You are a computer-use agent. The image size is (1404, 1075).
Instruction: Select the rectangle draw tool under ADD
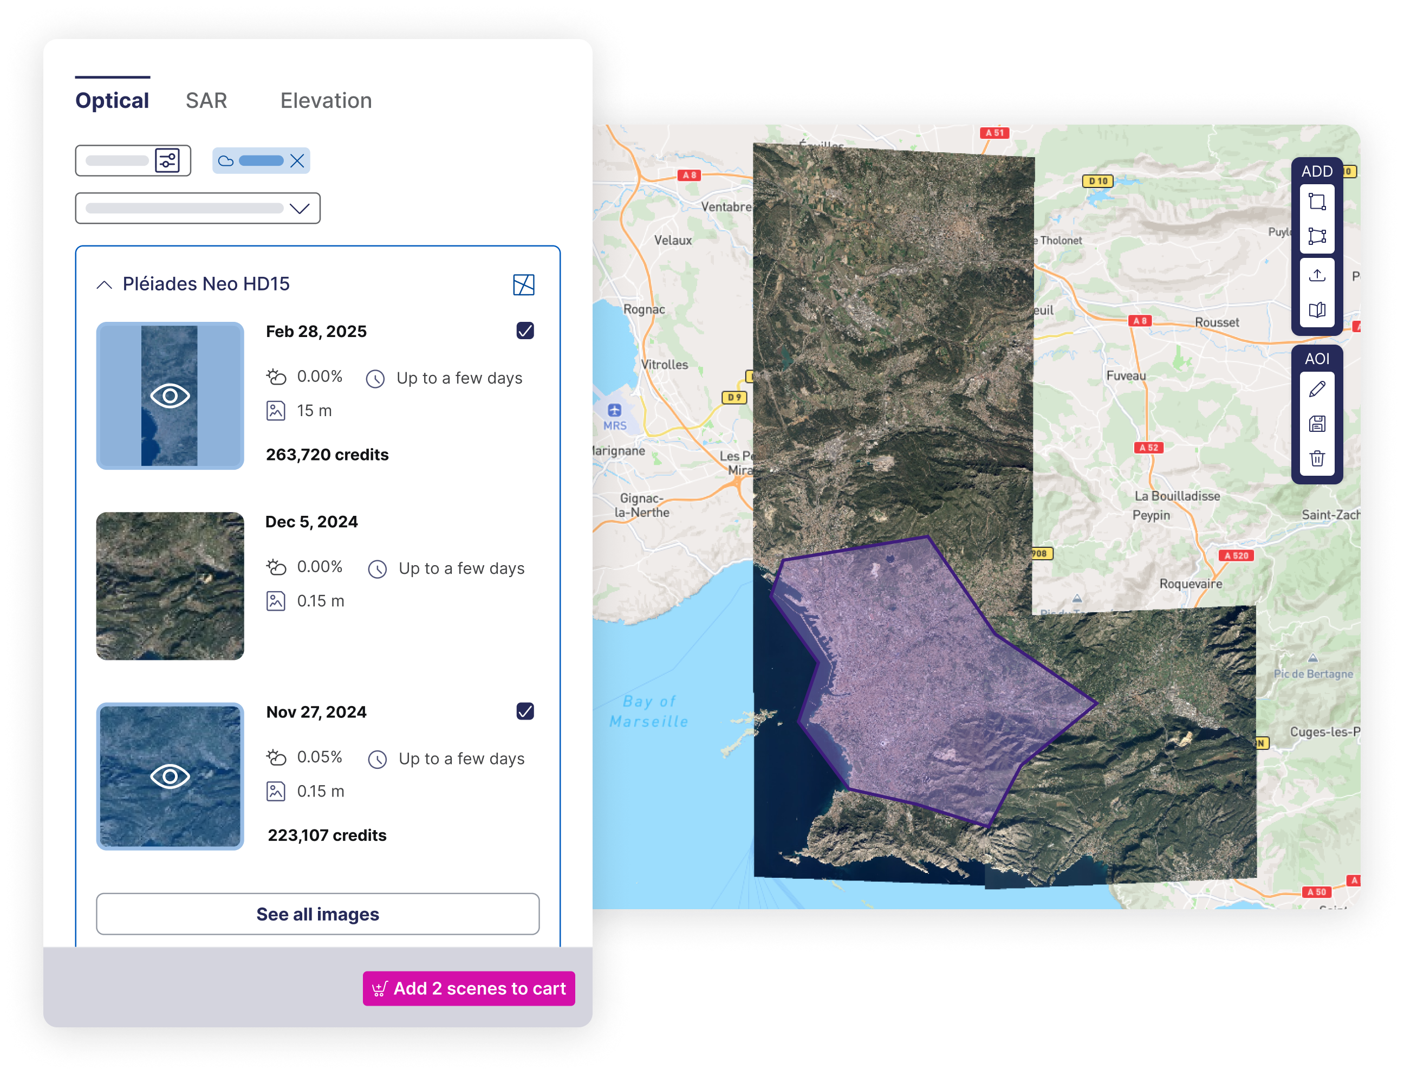[x=1316, y=202]
